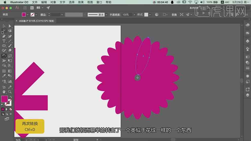This screenshot has height=141, width=251.
Task: Open the 编辑 menu
Action: [44, 2]
